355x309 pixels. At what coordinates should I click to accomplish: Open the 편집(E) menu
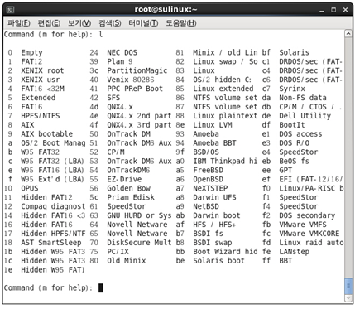coord(49,23)
